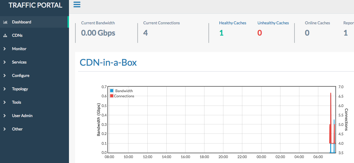
Task: Click the blue Bandwidth legend swatch
Action: 111,91
